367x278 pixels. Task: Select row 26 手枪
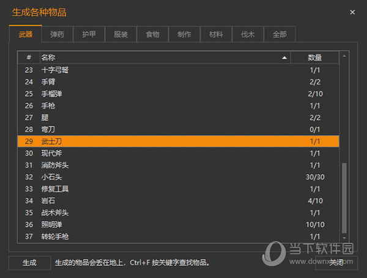[x=179, y=106]
